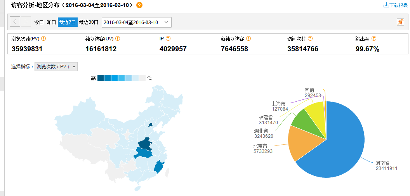Image resolution: width=410 pixels, height=196 pixels.
Task: Click the pin icon on the toolbar
Action: [x=400, y=22]
